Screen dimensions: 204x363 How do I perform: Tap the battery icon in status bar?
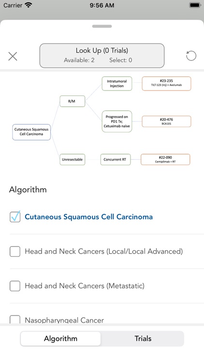pos(195,5)
